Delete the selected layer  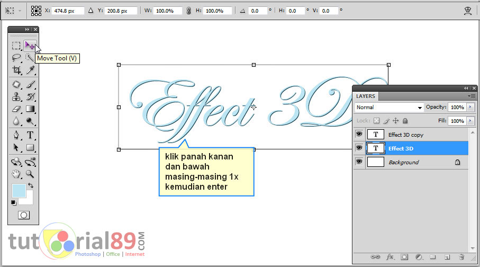click(x=461, y=257)
